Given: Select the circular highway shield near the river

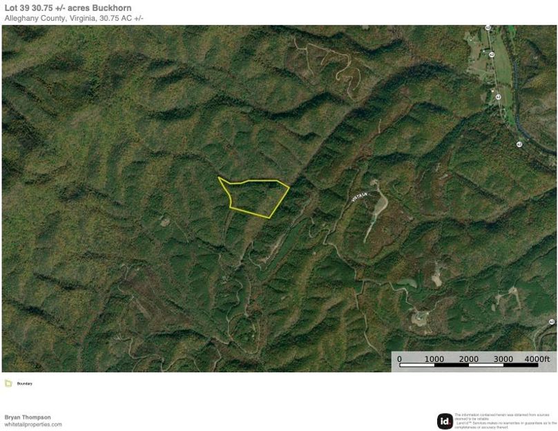Looking at the screenshot, I should click(x=519, y=144).
